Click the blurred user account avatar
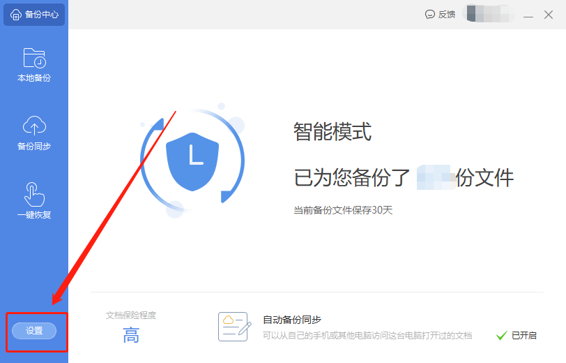566x363 pixels. [490, 14]
